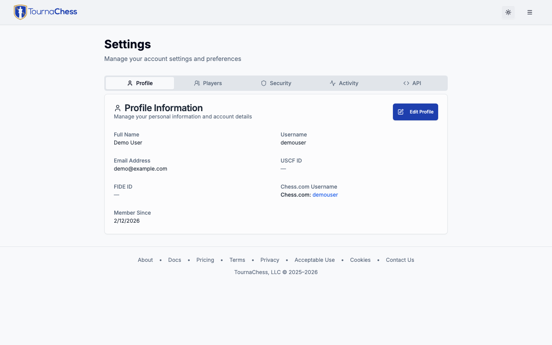Click the person icon beside Profile Information heading
The height and width of the screenshot is (345, 552).
coord(118,108)
